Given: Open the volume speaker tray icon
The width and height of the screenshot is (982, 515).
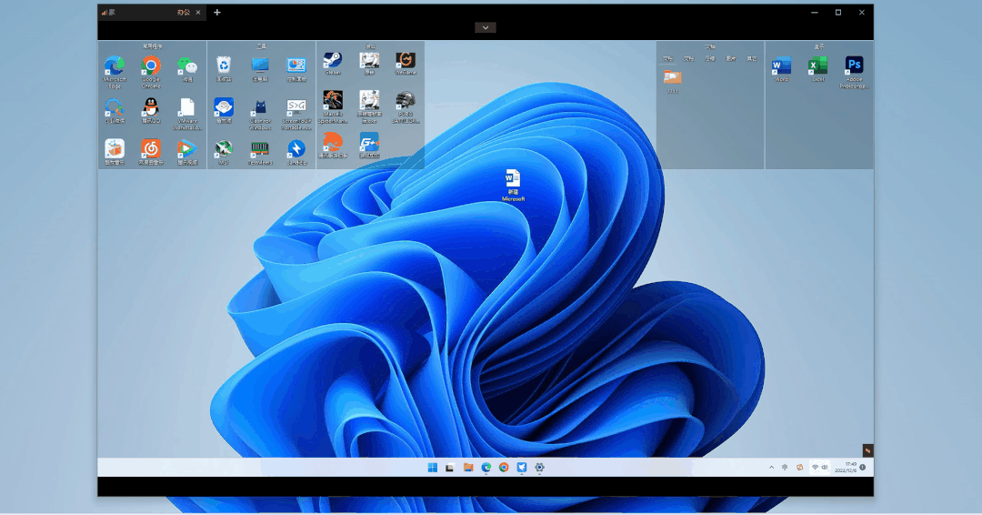Looking at the screenshot, I should (825, 468).
